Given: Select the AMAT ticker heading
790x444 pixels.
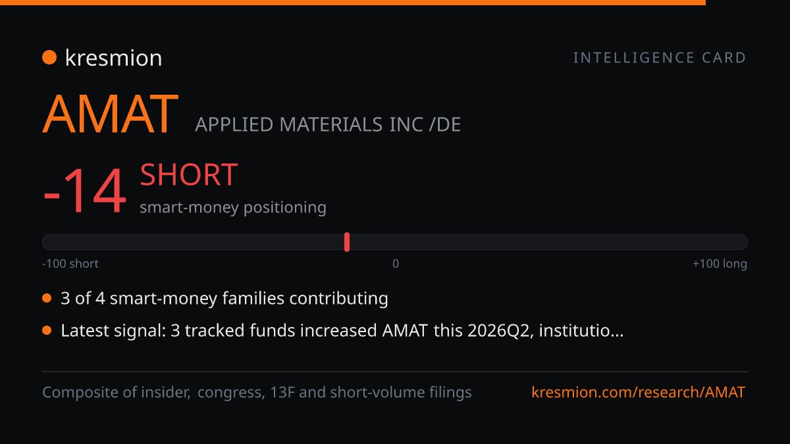Looking at the screenshot, I should 111,114.
